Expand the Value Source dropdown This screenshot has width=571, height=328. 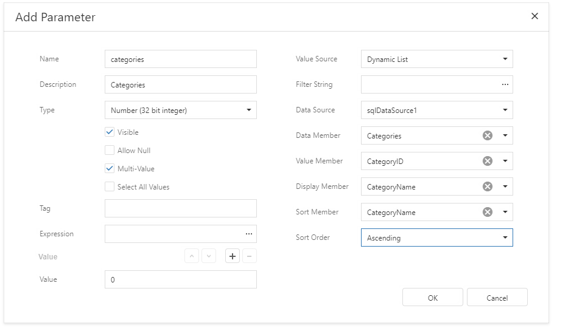(x=505, y=59)
